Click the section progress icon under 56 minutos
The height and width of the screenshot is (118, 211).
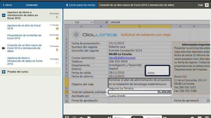coord(57,17)
